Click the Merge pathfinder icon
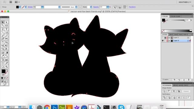 (x=174, y=97)
